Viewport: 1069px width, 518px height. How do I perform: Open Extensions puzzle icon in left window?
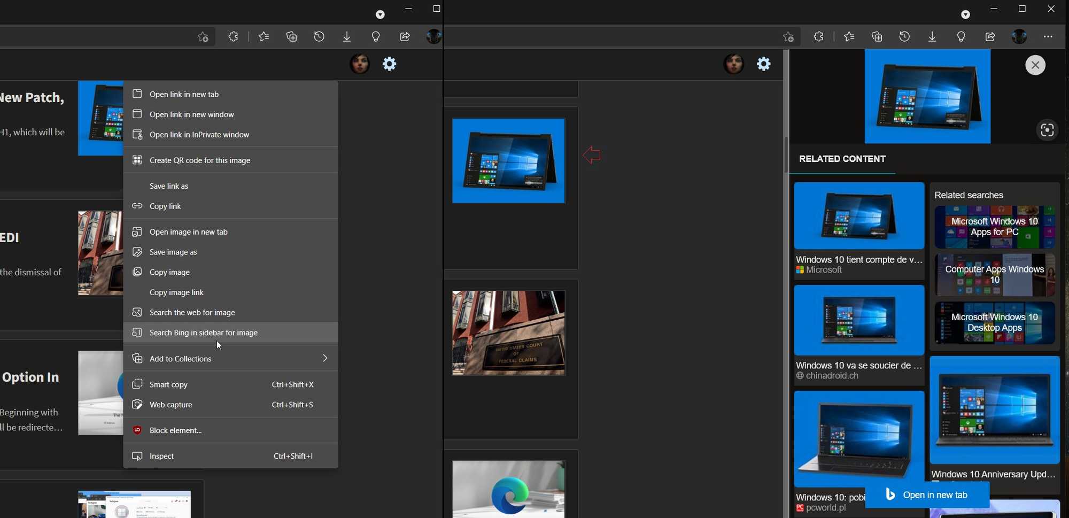(x=233, y=37)
